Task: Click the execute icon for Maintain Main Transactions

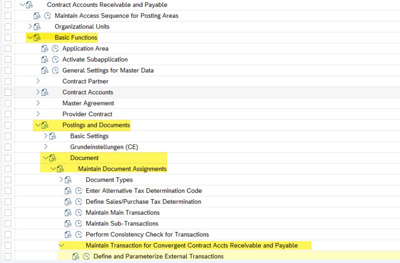Action: (x=79, y=212)
